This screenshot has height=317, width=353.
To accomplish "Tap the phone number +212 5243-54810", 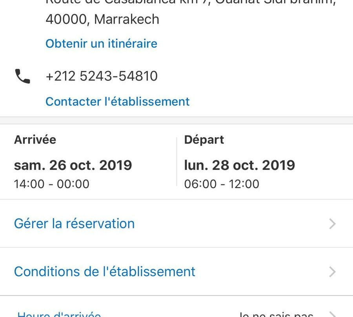I will [x=102, y=76].
